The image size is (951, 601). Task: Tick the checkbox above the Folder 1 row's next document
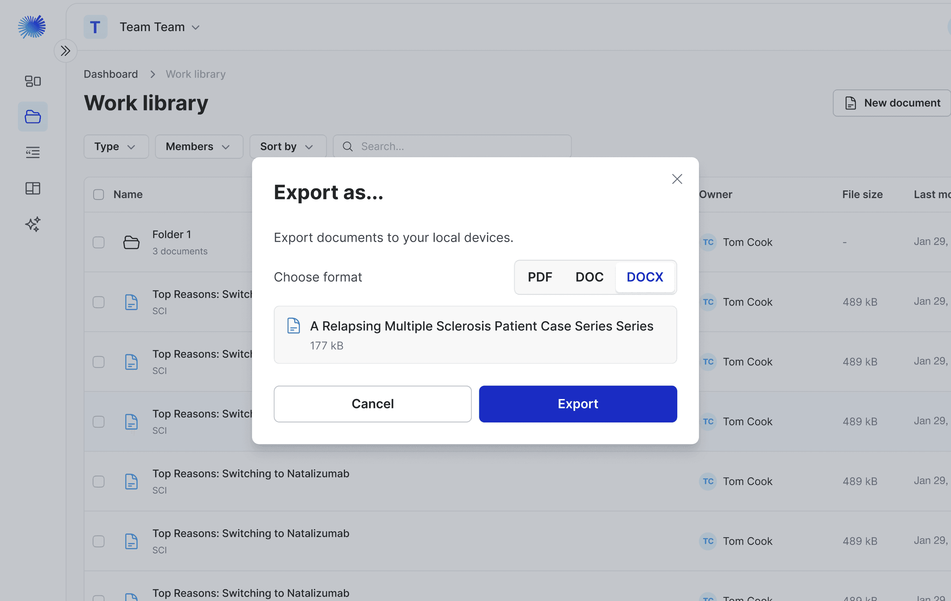98,302
